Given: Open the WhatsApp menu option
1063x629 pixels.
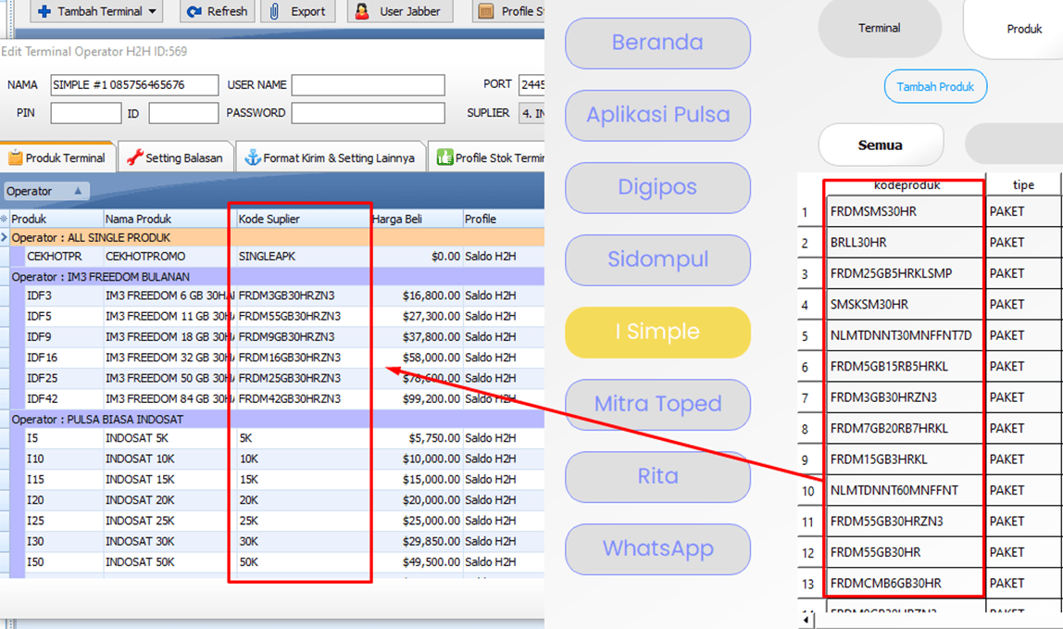Looking at the screenshot, I should [657, 549].
